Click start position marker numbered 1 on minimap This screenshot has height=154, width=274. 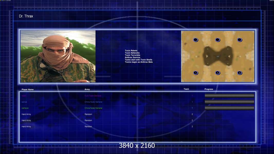point(196,73)
